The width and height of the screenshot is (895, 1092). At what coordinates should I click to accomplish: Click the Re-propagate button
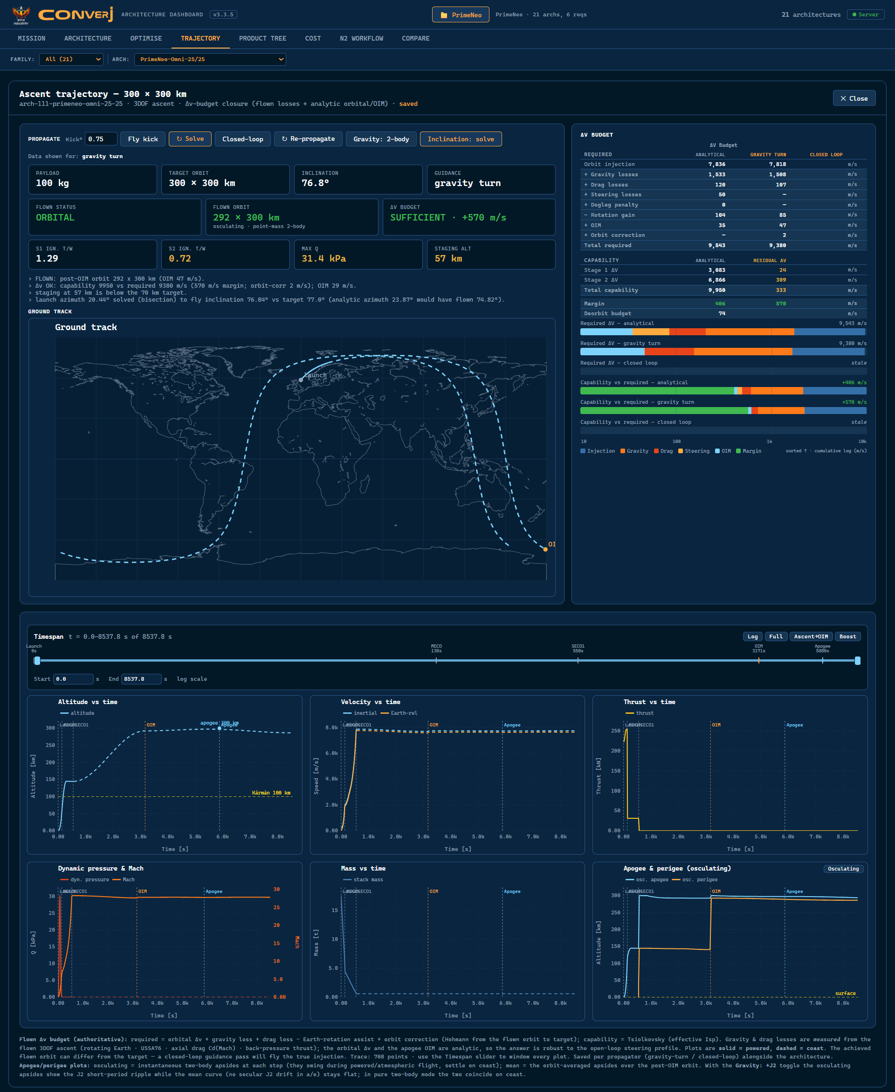[x=308, y=138]
